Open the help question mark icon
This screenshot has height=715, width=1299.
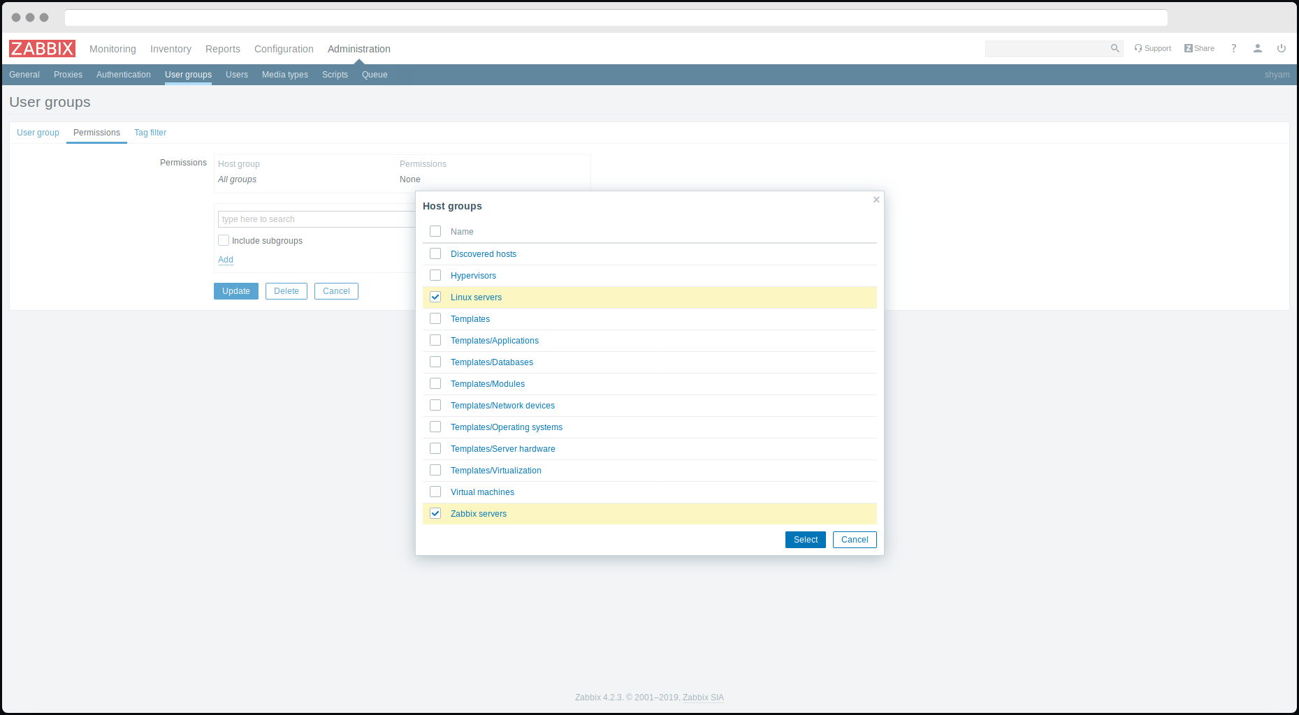(1234, 48)
